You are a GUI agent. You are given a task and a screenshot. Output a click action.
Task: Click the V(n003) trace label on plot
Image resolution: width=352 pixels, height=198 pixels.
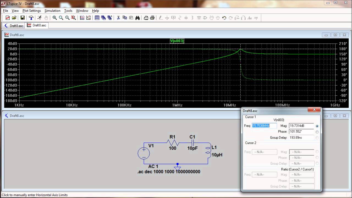coord(177,41)
